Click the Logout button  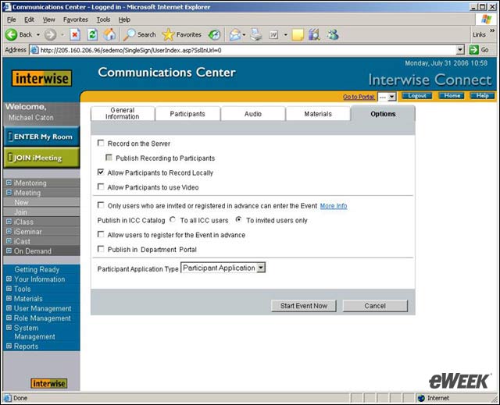point(417,95)
